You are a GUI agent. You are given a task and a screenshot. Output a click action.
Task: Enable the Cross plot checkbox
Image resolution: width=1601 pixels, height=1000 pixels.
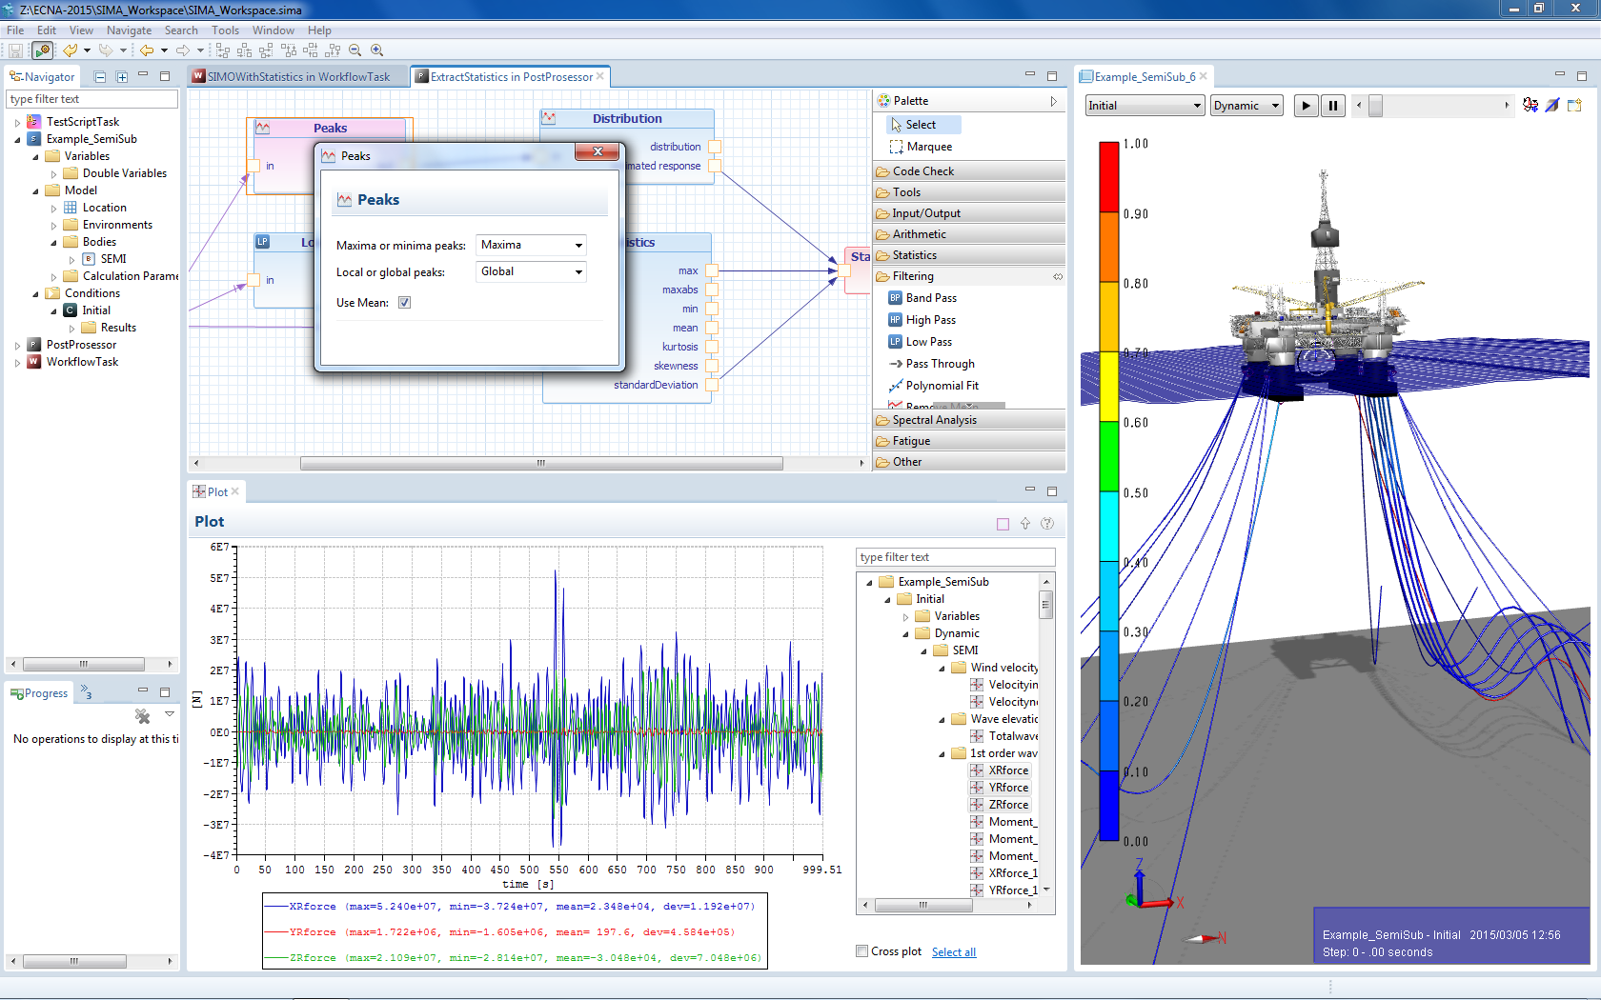coord(862,951)
